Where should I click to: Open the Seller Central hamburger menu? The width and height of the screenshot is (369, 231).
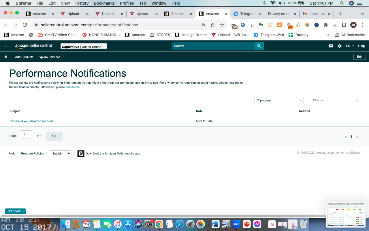tap(5, 46)
